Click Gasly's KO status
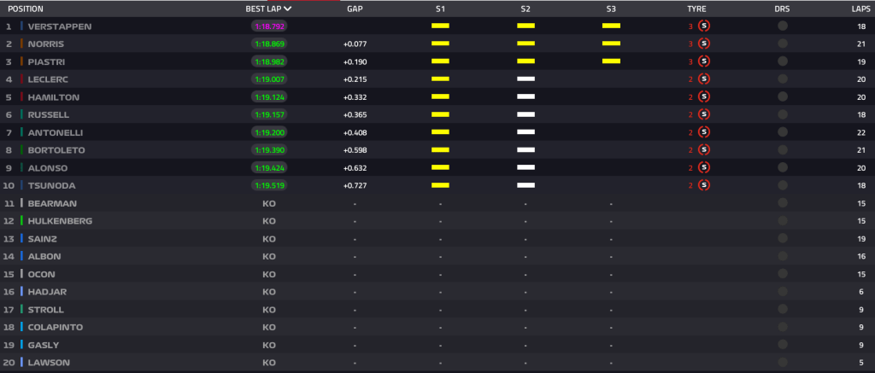Screen dimensions: 875x373 (269, 345)
